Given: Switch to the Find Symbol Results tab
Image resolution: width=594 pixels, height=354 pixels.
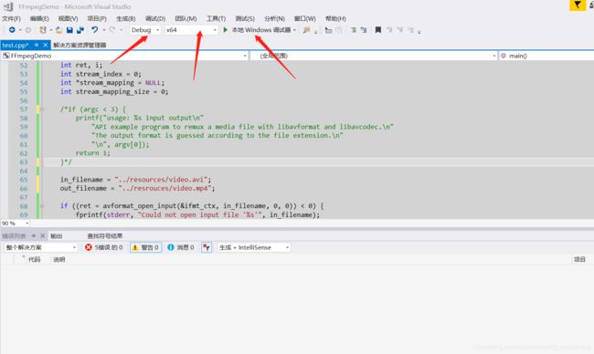Looking at the screenshot, I should point(104,236).
